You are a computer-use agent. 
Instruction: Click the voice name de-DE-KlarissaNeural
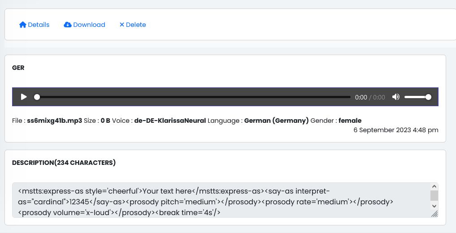(170, 121)
